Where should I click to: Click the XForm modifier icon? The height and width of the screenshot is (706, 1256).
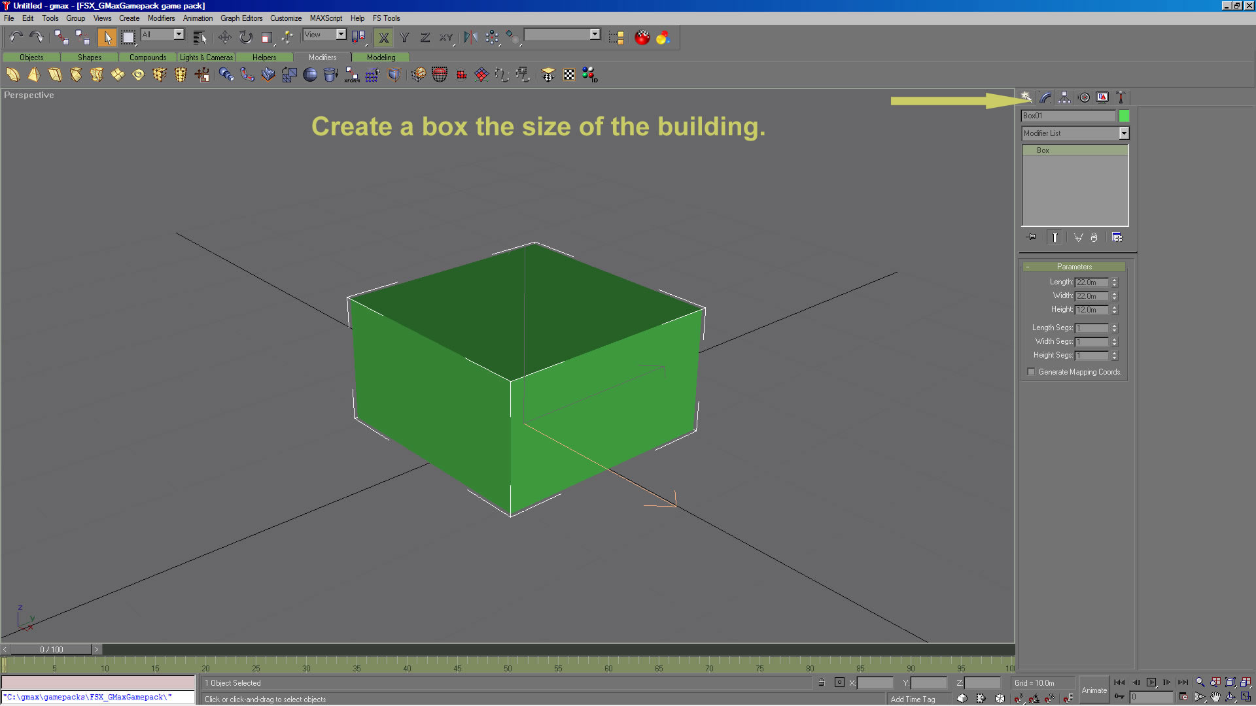[352, 75]
